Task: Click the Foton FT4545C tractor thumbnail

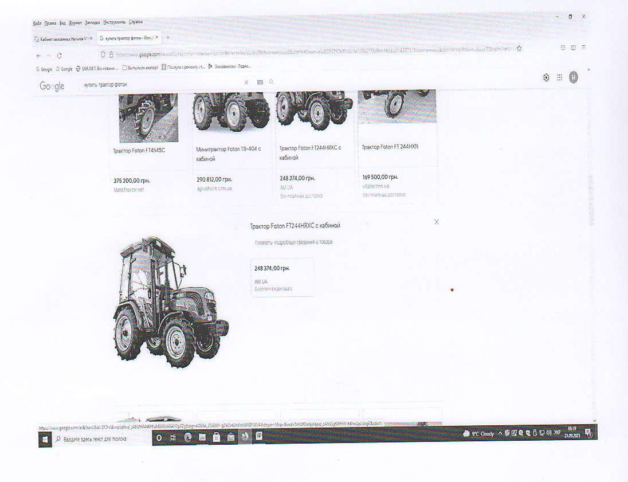Action: coord(148,118)
